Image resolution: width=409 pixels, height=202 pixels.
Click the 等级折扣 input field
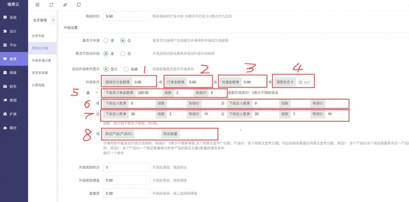pos(127,16)
